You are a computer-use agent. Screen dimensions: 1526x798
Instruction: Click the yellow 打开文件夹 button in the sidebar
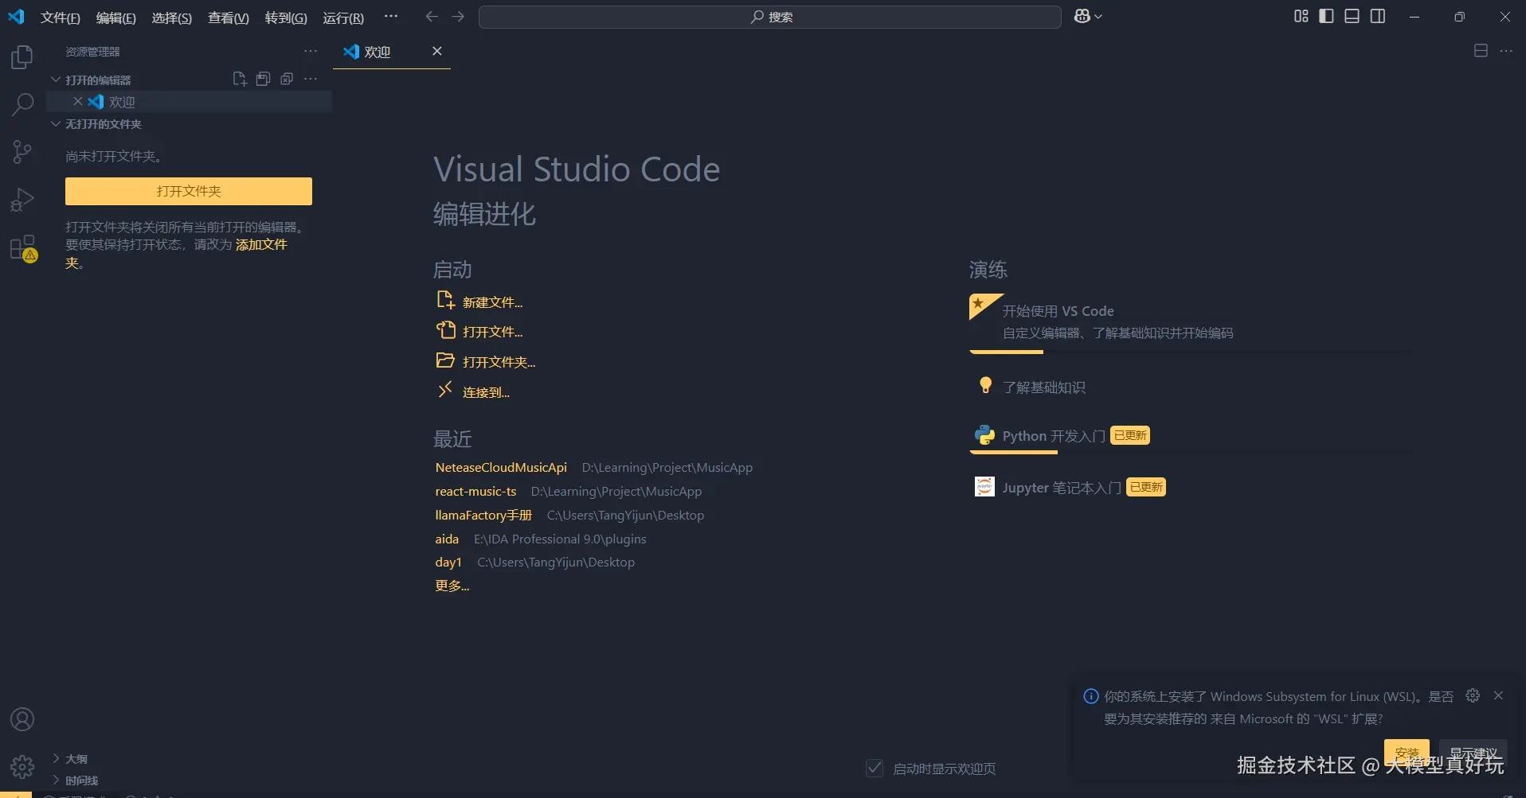coord(189,191)
